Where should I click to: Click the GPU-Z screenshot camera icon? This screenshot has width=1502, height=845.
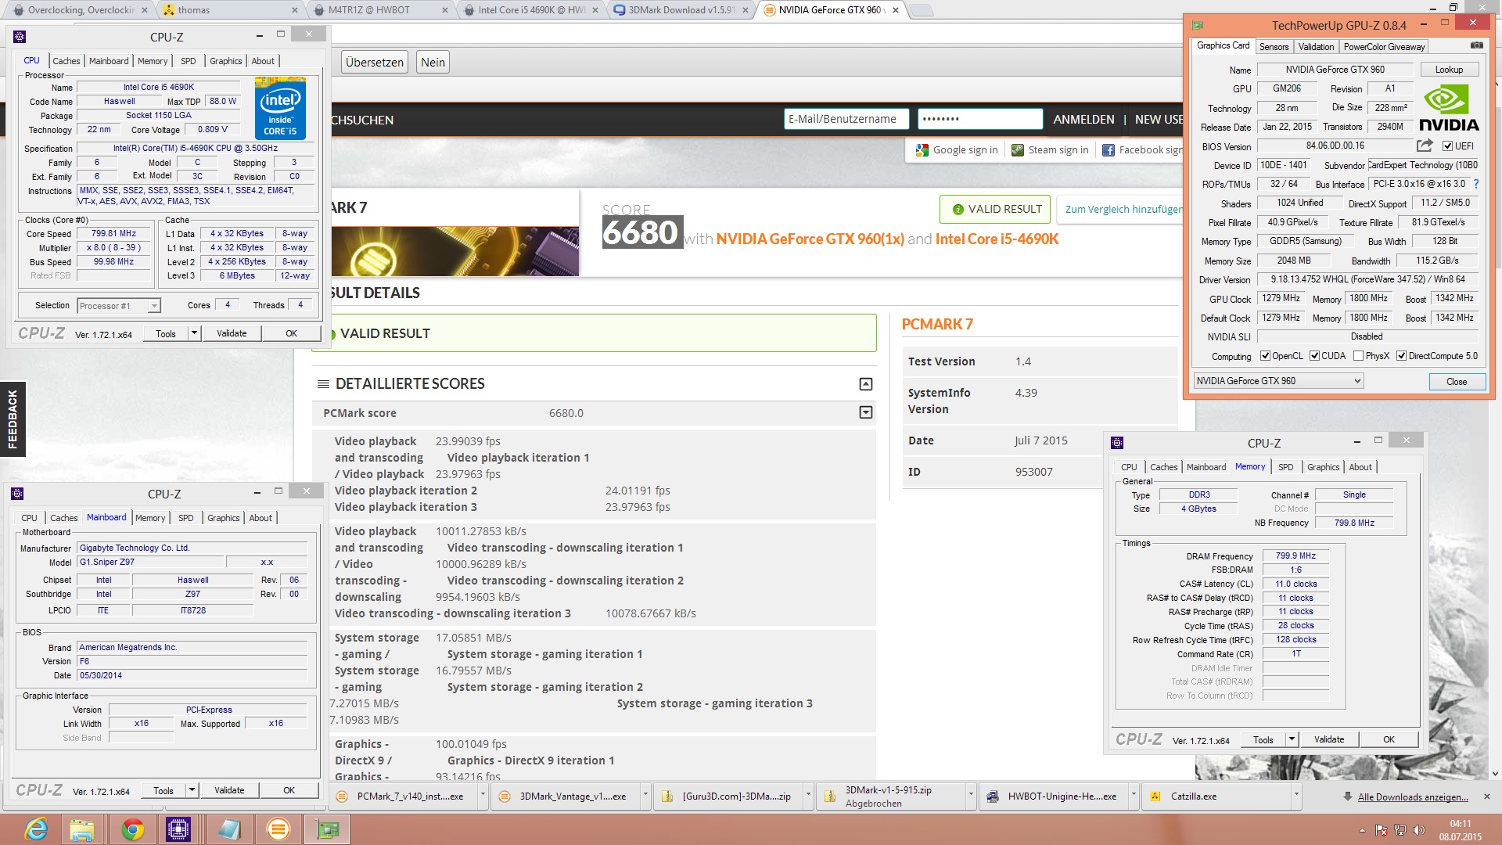1476,45
